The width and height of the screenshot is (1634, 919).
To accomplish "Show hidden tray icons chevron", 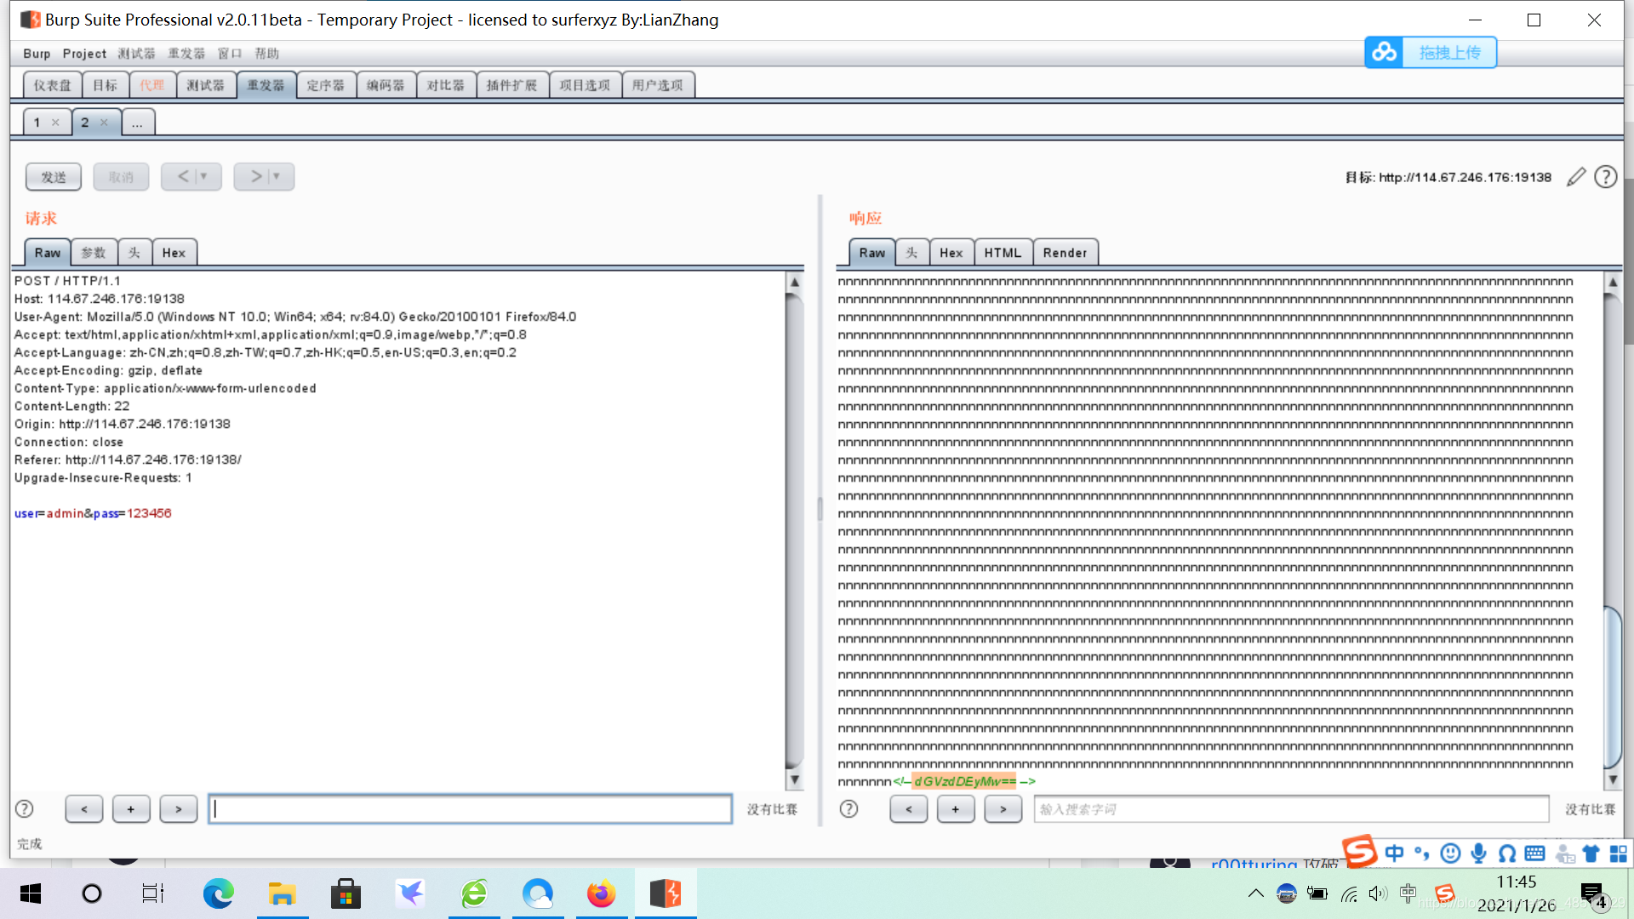I will point(1255,893).
